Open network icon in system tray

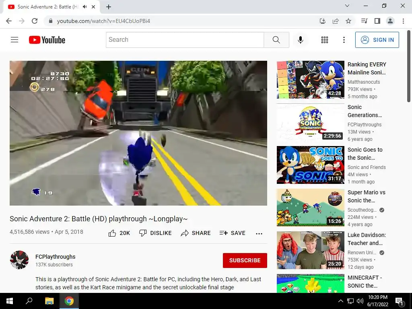point(350,301)
